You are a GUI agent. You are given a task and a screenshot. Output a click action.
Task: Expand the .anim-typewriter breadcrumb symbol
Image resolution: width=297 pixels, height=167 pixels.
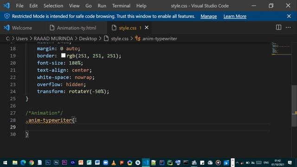[x=159, y=39]
